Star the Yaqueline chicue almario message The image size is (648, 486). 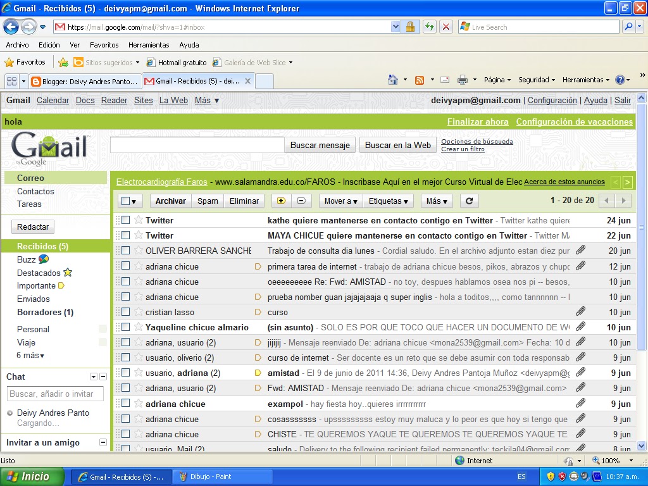point(139,327)
